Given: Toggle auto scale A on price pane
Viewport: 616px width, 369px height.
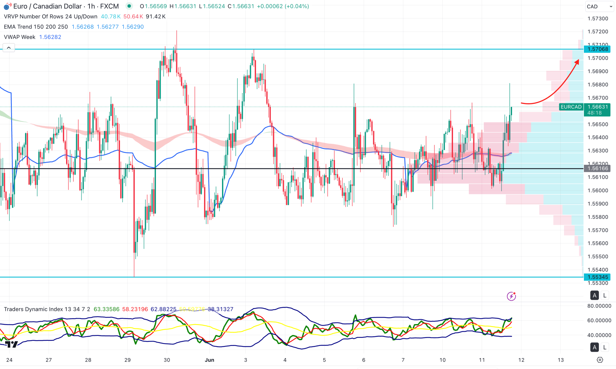Looking at the screenshot, I should (x=595, y=295).
